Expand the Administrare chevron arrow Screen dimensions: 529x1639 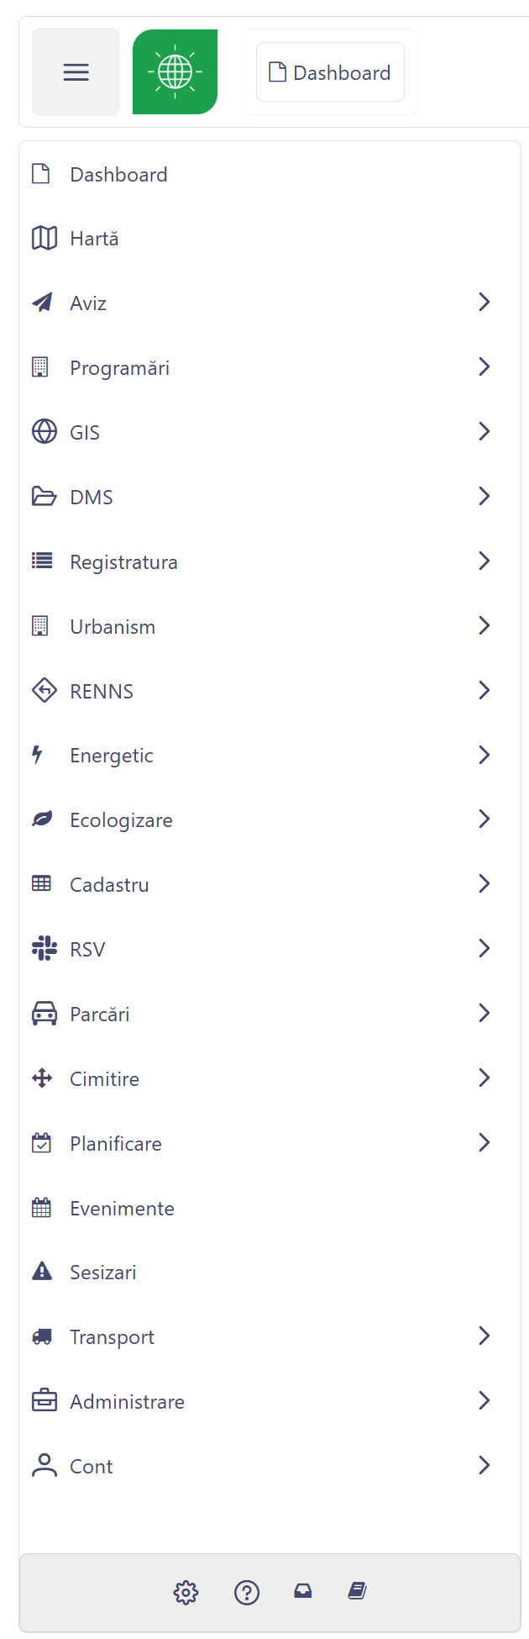point(484,1400)
